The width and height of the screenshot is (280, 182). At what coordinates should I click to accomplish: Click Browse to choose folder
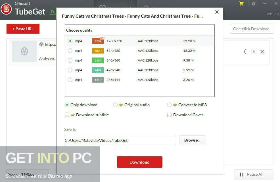[192, 140]
